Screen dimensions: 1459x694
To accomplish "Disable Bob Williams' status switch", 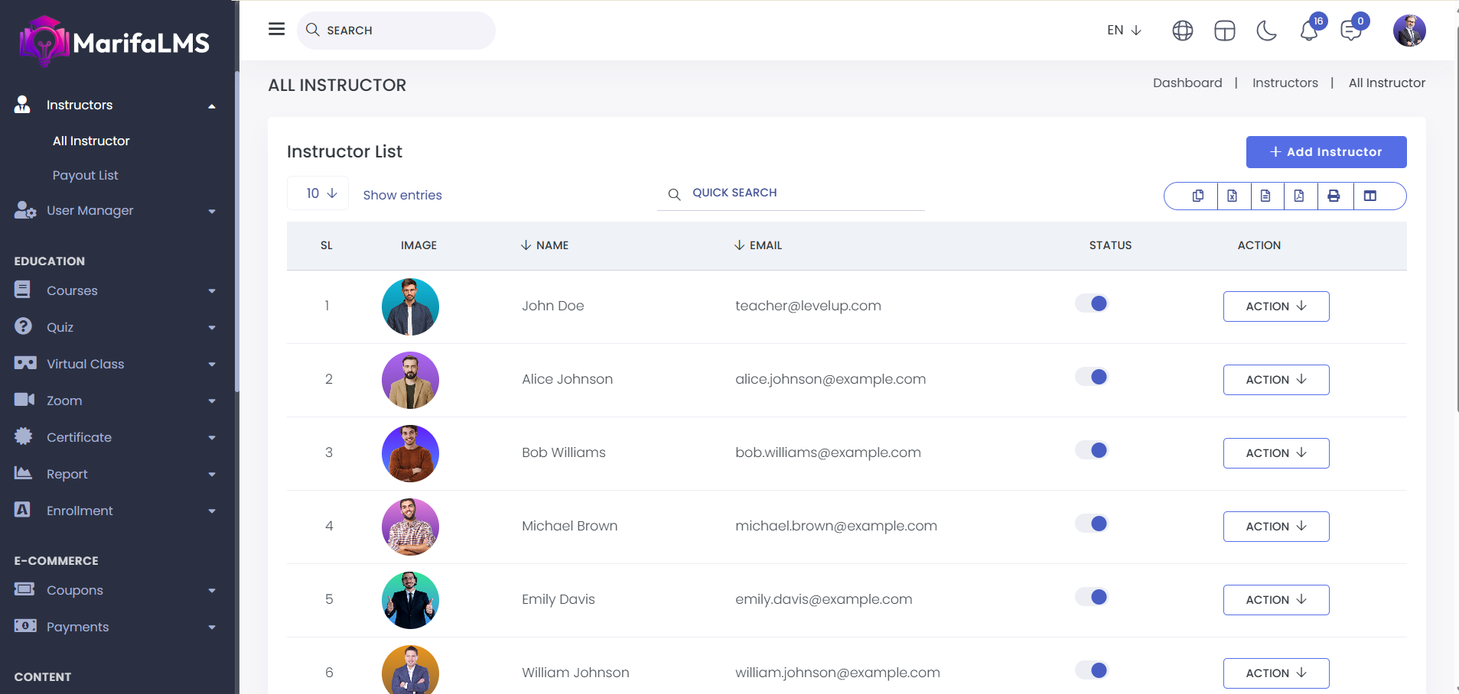I will [1092, 451].
